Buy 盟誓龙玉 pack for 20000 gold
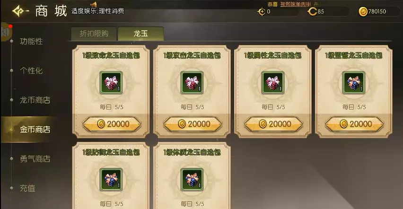The image size is (403, 209). tap(354, 124)
